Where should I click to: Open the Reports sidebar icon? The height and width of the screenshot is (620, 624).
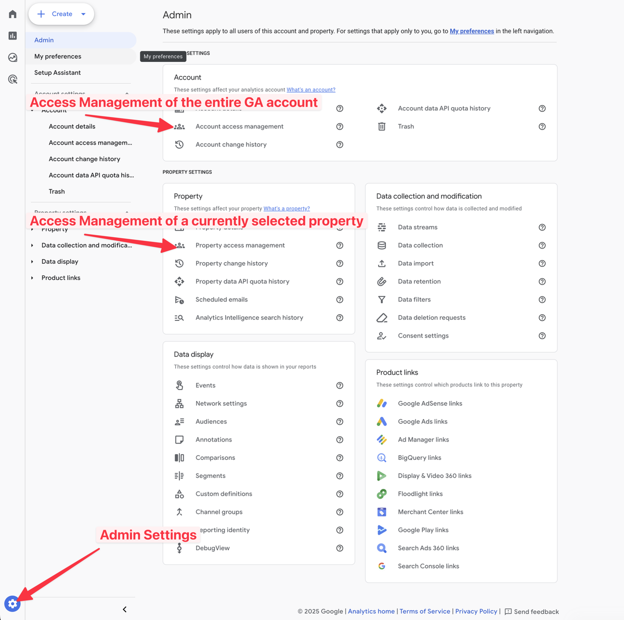click(12, 35)
